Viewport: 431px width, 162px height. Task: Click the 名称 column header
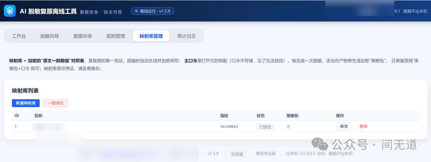click(38, 116)
